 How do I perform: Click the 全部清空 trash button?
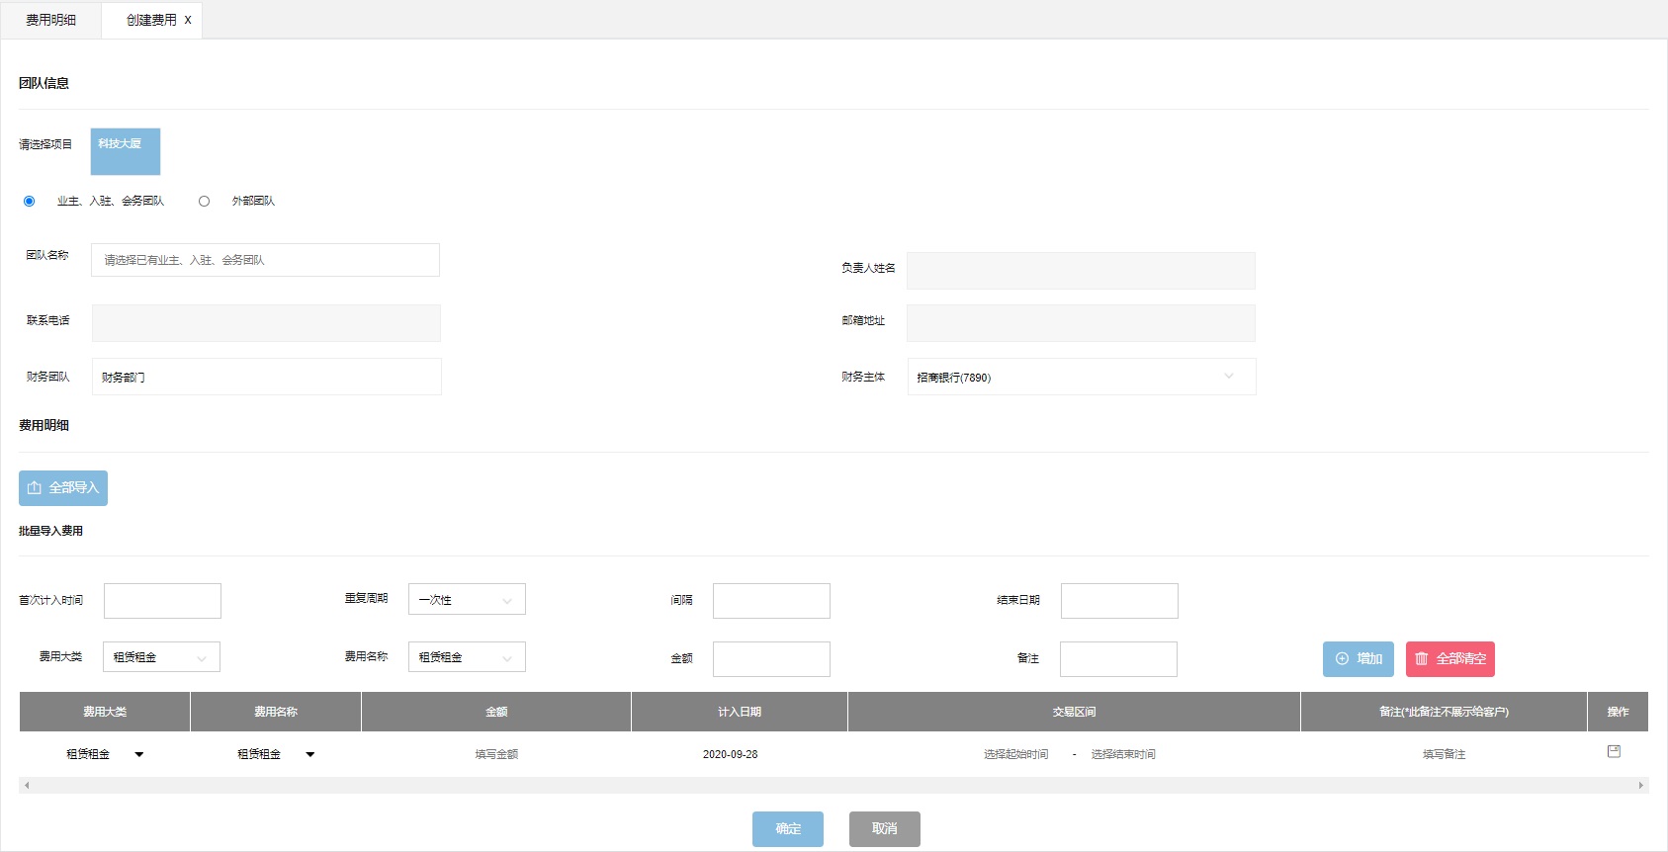pyautogui.click(x=1449, y=659)
